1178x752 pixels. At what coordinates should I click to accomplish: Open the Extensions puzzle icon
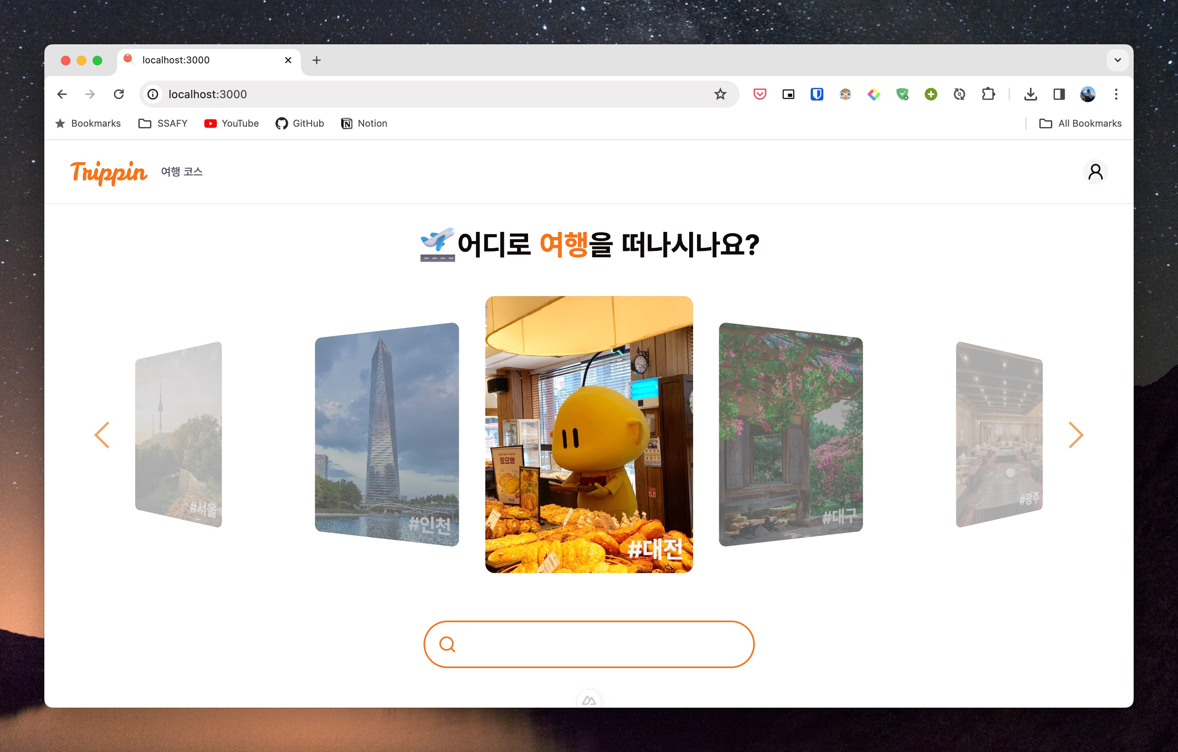tap(988, 94)
